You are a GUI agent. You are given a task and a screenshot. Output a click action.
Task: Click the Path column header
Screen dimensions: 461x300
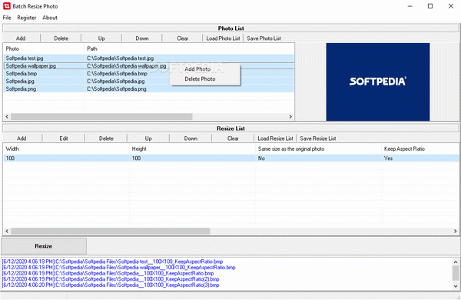click(x=189, y=49)
